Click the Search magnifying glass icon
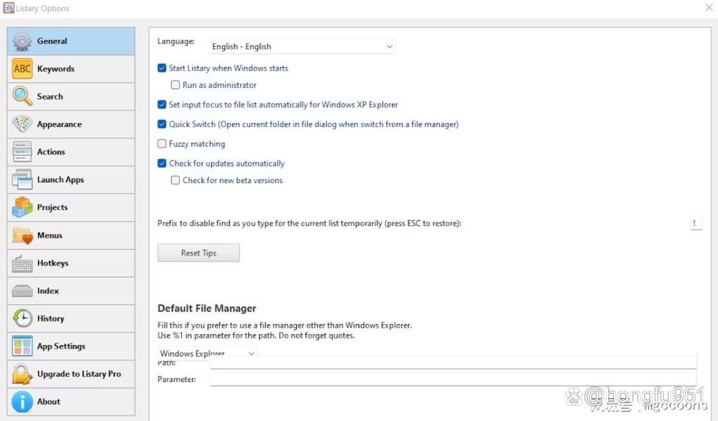This screenshot has height=421, width=718. click(22, 96)
